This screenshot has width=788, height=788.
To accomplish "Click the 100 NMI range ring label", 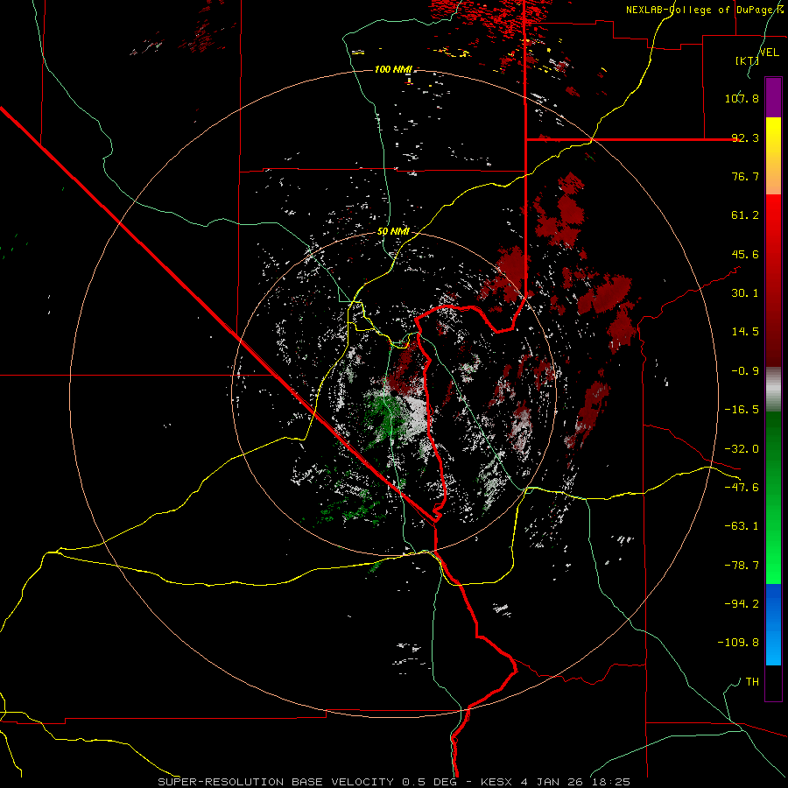I will pyautogui.click(x=392, y=69).
